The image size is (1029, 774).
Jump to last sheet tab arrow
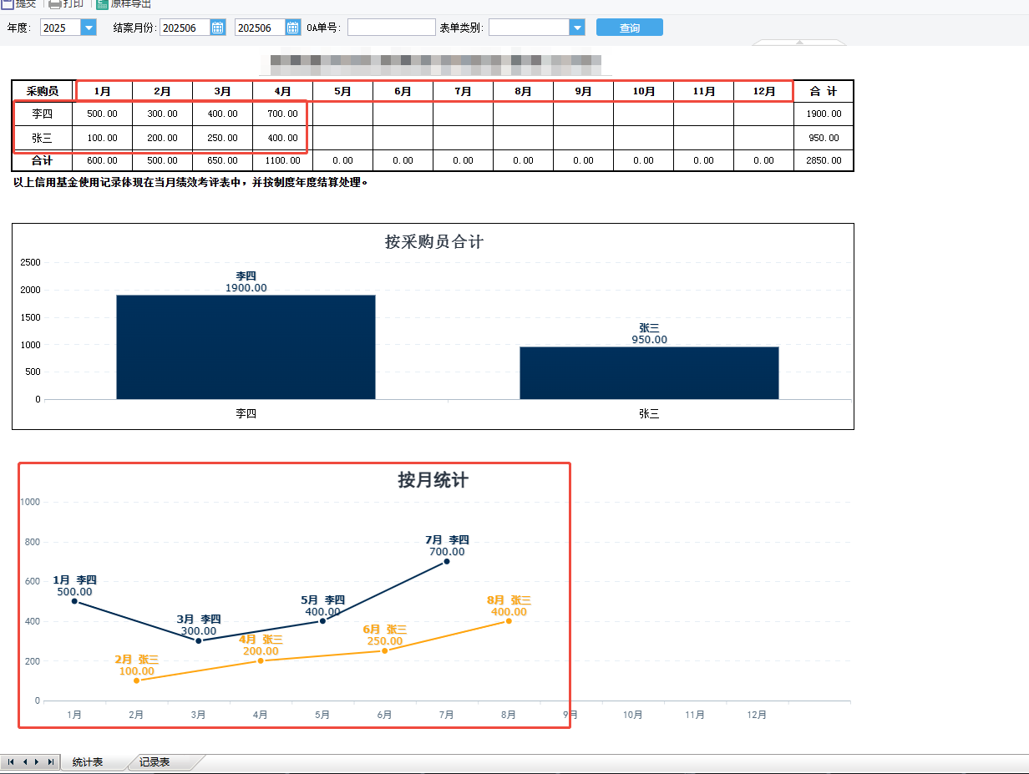pos(51,762)
